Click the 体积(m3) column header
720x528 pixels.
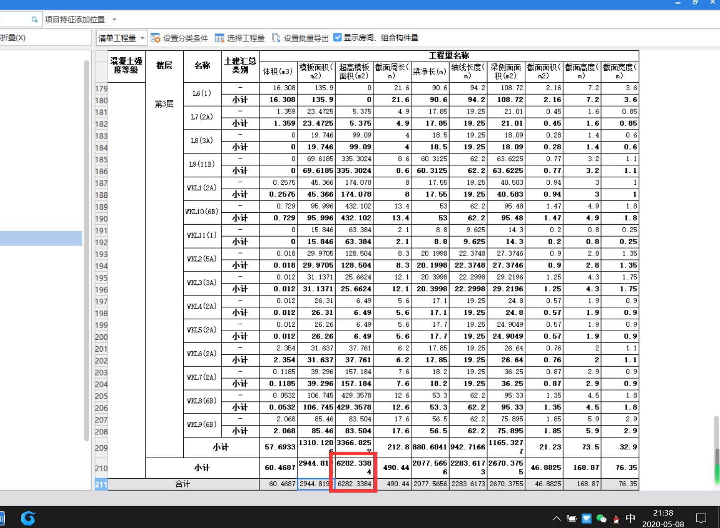coord(278,72)
